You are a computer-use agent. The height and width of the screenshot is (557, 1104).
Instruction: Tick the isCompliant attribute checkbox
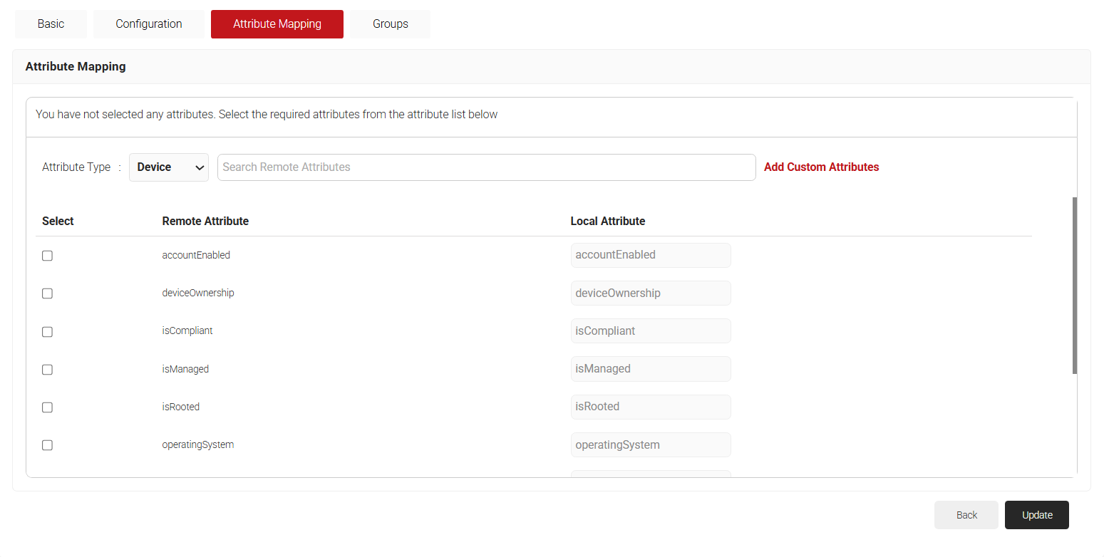click(x=47, y=331)
